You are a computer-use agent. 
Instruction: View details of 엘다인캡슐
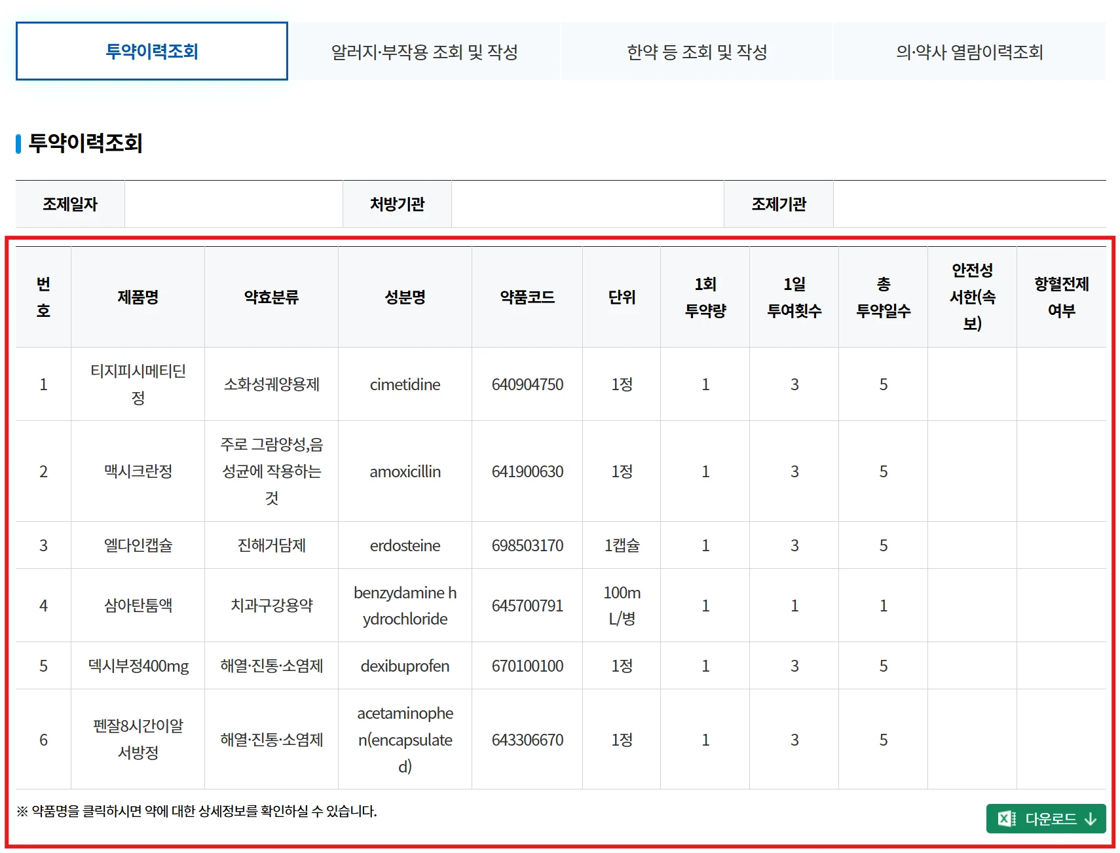[138, 545]
